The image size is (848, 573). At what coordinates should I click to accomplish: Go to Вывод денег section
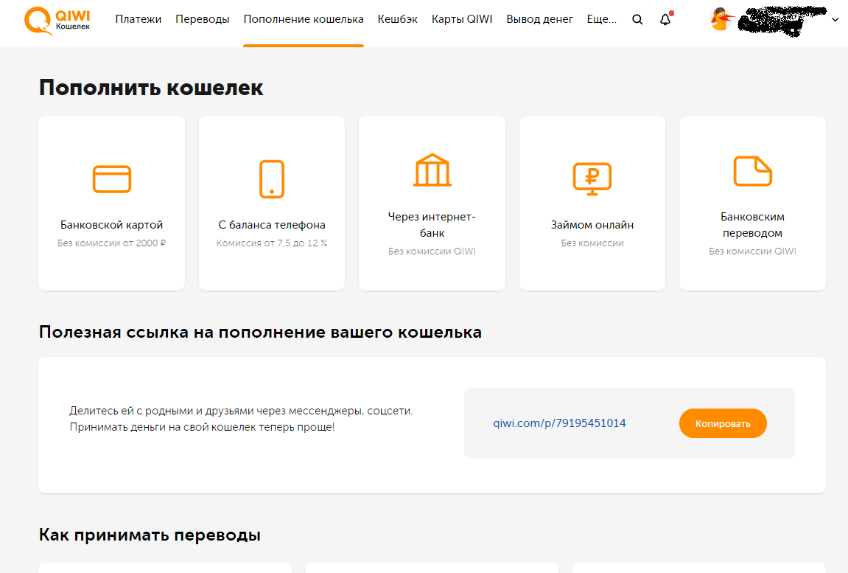540,19
